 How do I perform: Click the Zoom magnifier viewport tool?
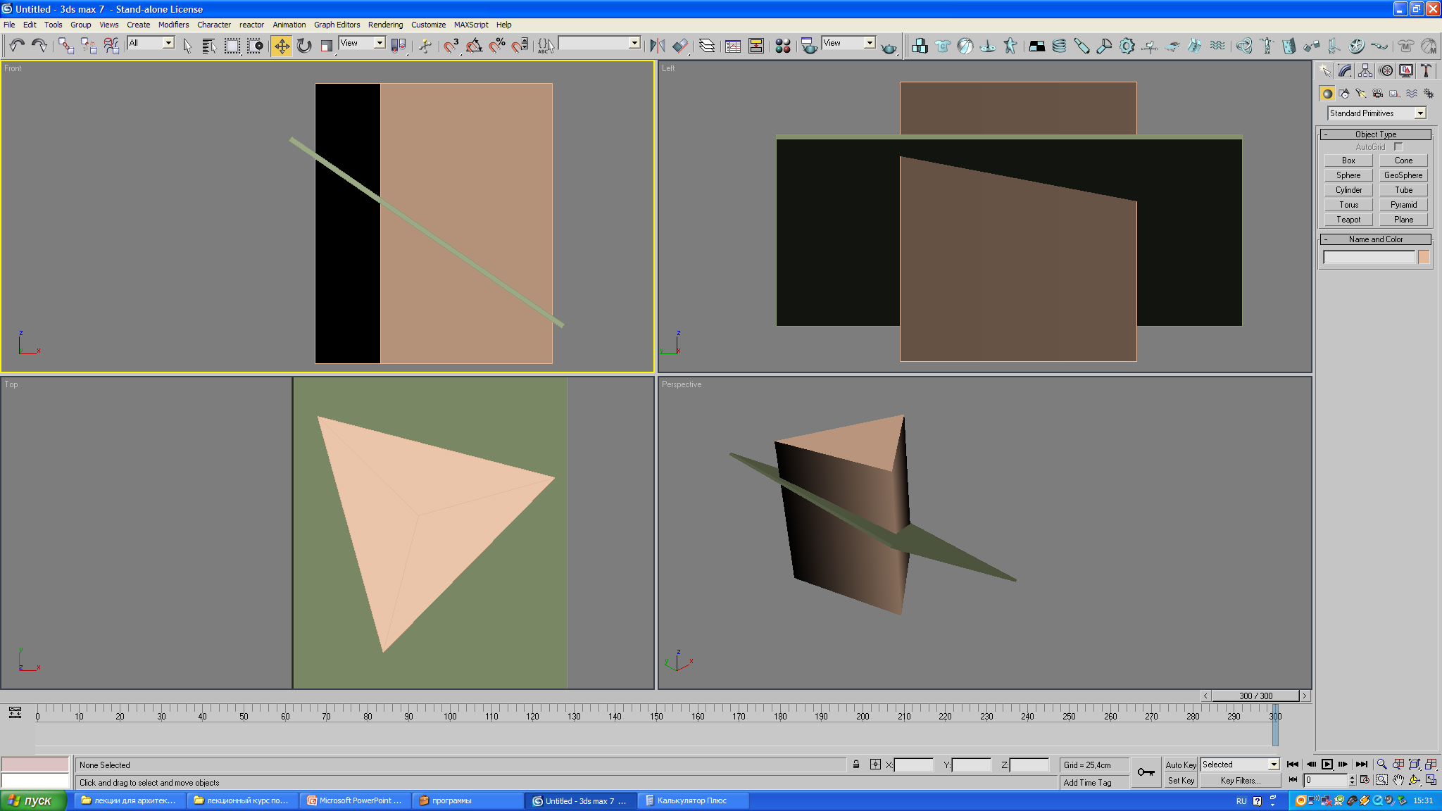[x=1381, y=765]
